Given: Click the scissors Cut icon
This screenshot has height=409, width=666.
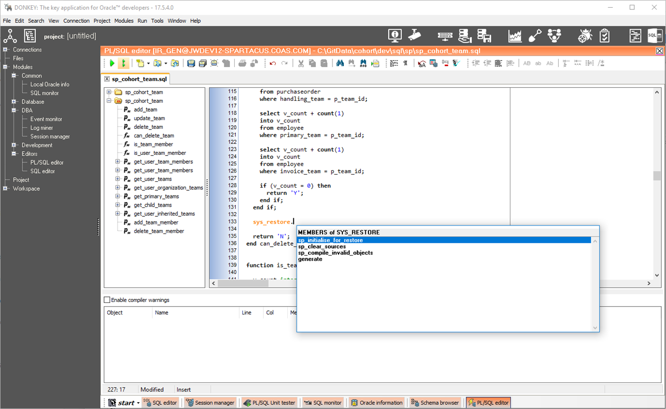Looking at the screenshot, I should point(301,63).
